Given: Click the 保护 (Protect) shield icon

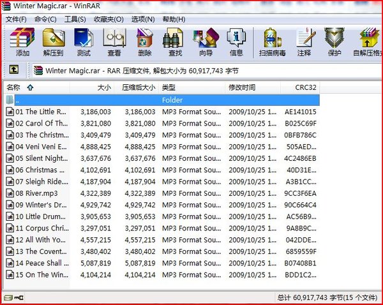Looking at the screenshot, I should pos(334,42).
